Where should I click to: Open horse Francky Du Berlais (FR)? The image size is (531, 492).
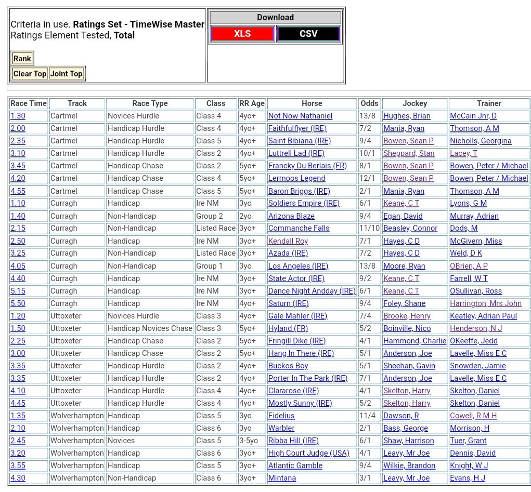pos(307,166)
